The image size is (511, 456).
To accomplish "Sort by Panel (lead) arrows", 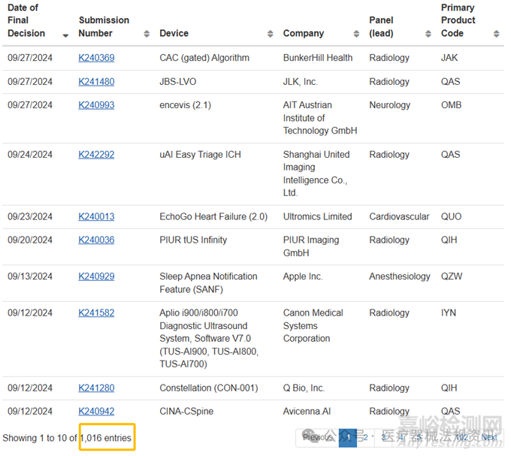I will click(428, 34).
